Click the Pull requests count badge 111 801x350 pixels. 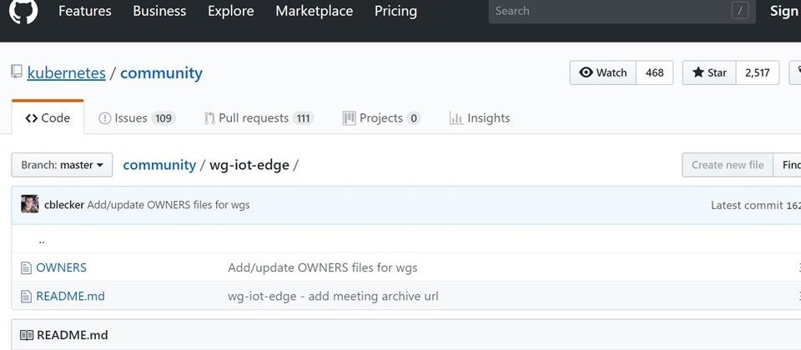304,118
